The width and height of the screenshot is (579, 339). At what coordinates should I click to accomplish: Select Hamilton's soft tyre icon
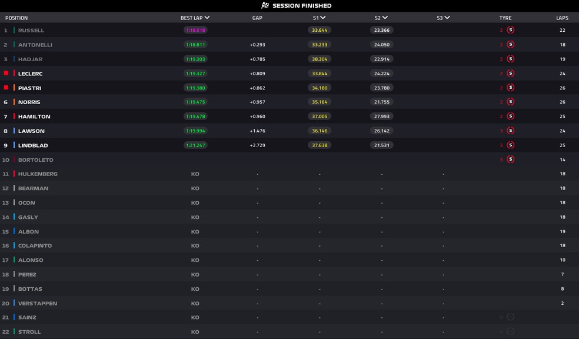pyautogui.click(x=511, y=116)
